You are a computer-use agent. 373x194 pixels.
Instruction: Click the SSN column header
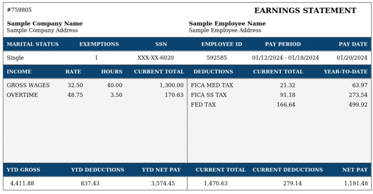click(161, 44)
